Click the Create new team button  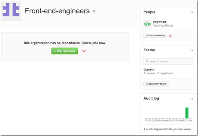point(156,84)
